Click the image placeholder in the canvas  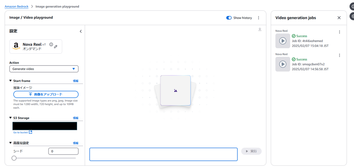[176, 90]
